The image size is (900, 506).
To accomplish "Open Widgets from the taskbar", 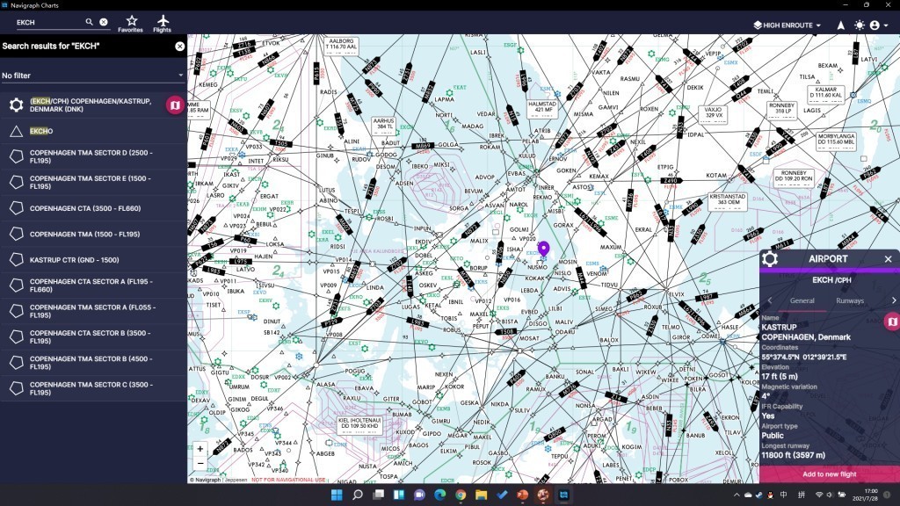I will pyautogui.click(x=399, y=495).
